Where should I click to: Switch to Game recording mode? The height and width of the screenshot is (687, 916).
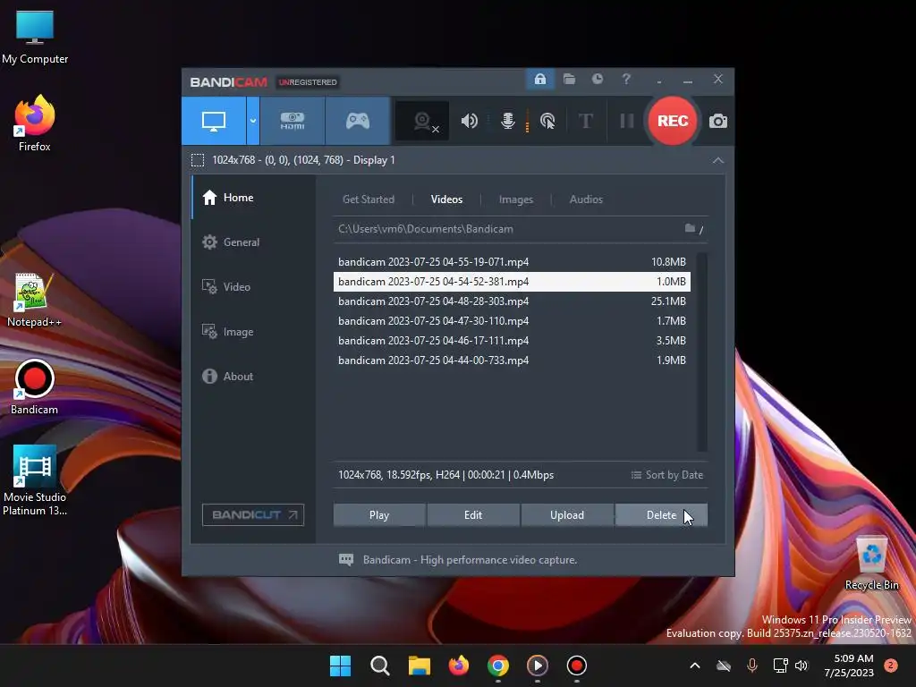(x=358, y=121)
